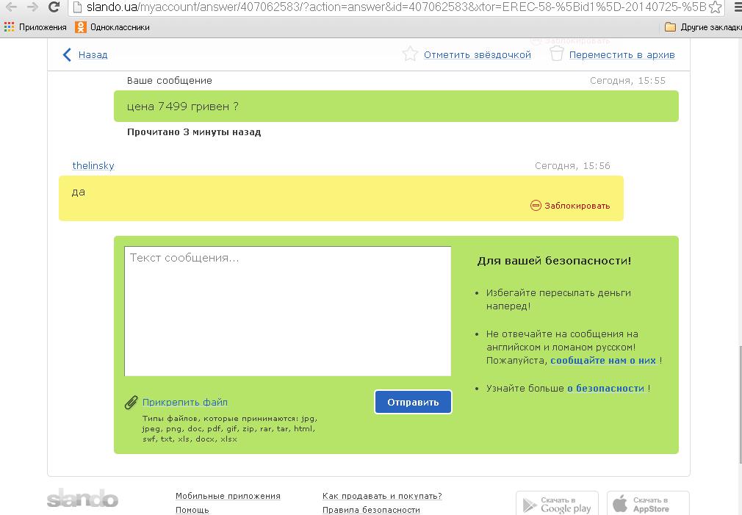
Task: Open the AppStore download badge
Action: (649, 504)
